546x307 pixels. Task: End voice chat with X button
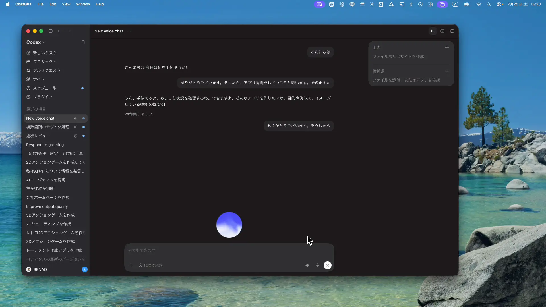pos(328,265)
